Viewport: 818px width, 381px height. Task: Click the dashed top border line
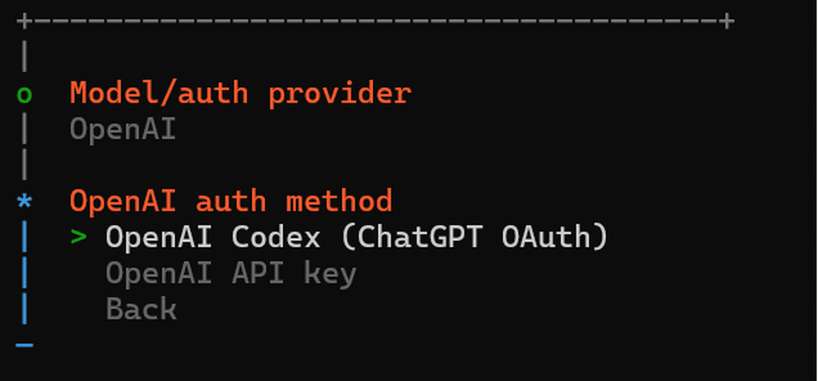(x=376, y=21)
